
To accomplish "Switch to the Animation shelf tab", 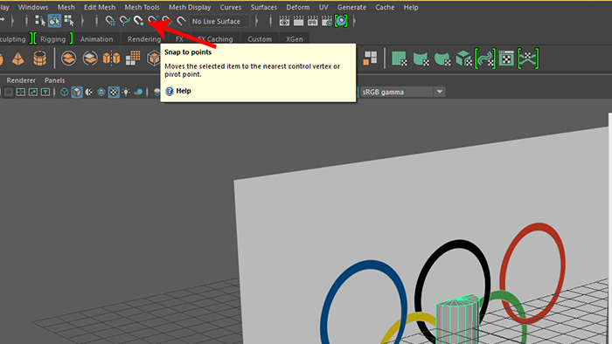I will 96,39.
